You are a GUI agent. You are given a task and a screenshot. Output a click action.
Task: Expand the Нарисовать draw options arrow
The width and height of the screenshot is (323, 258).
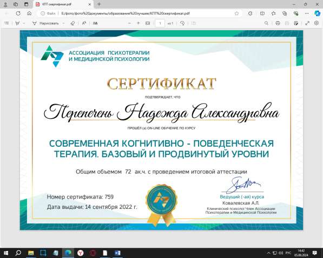click(63, 23)
